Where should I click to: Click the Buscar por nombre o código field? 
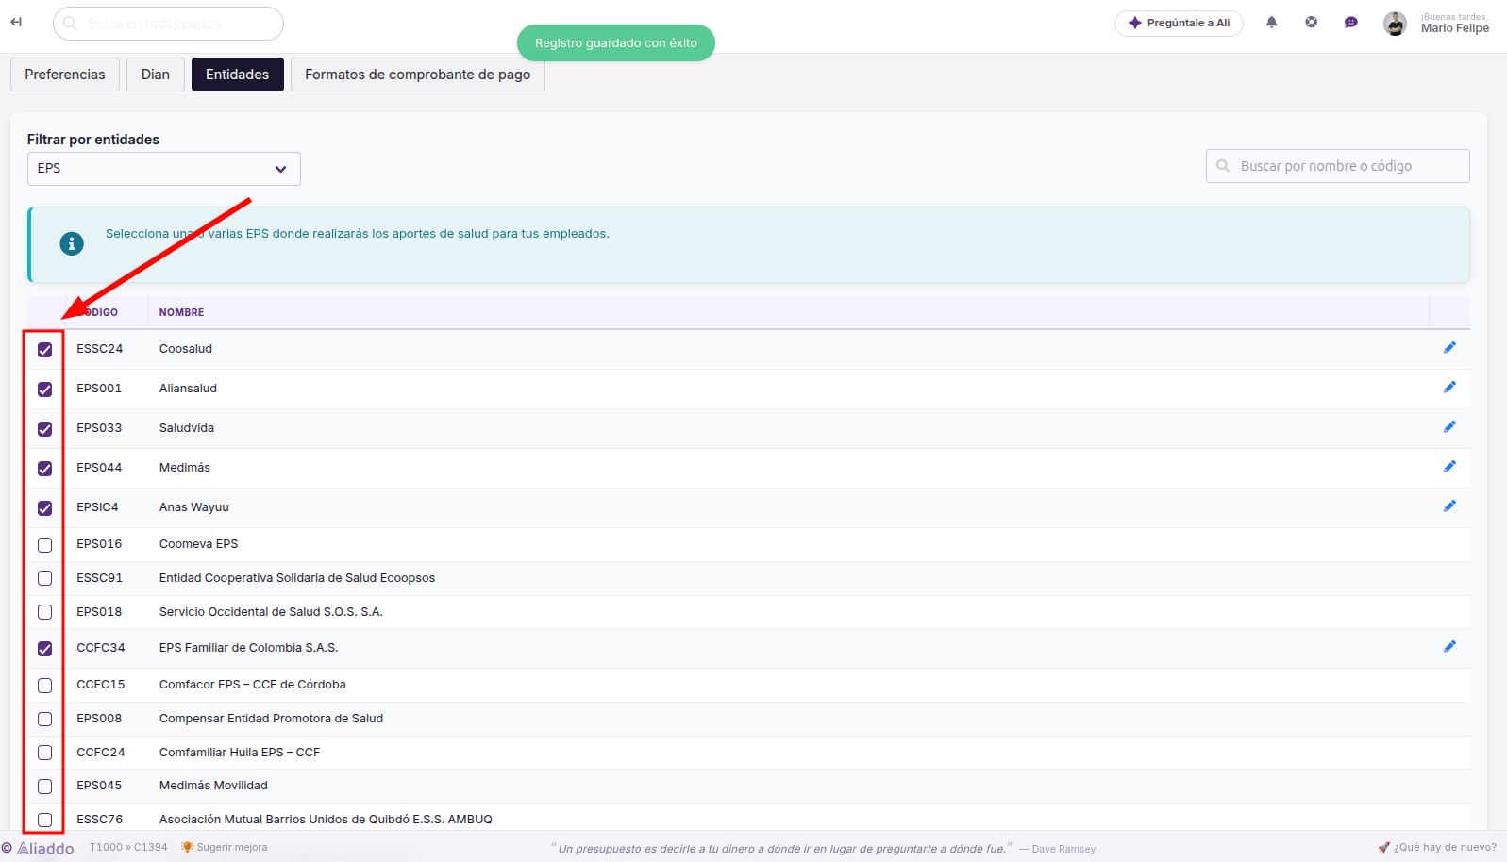1338,166
